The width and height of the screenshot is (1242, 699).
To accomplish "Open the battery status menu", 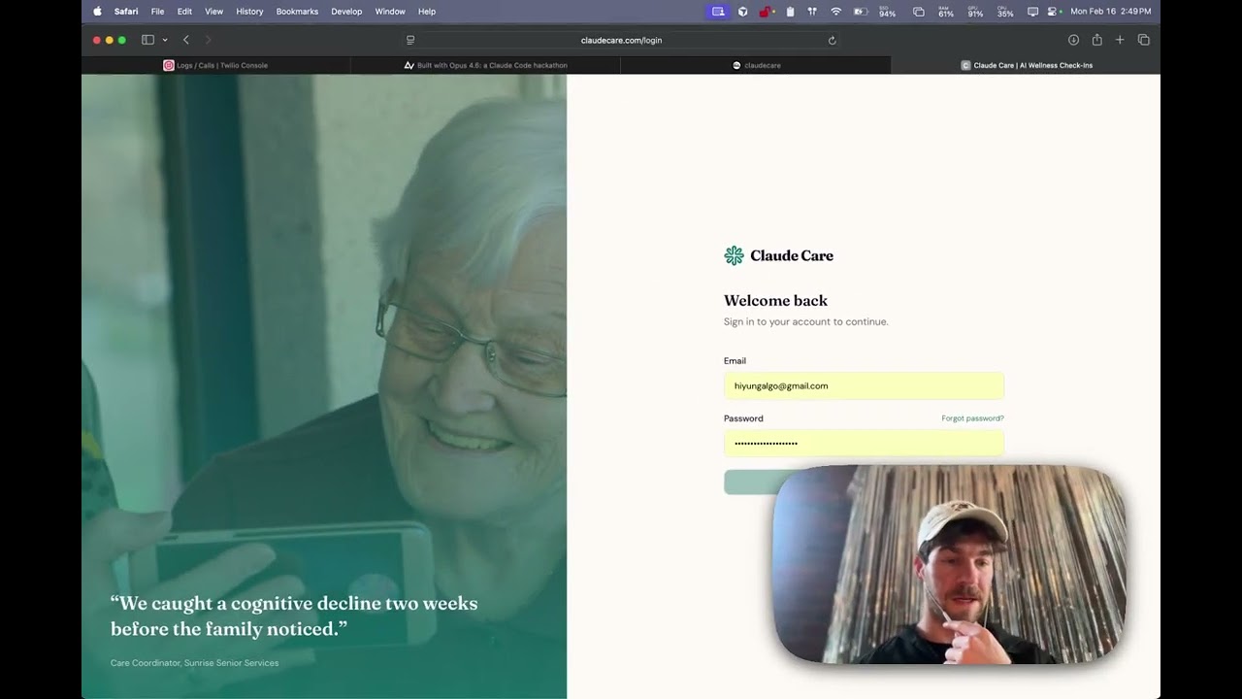I will pyautogui.click(x=861, y=12).
